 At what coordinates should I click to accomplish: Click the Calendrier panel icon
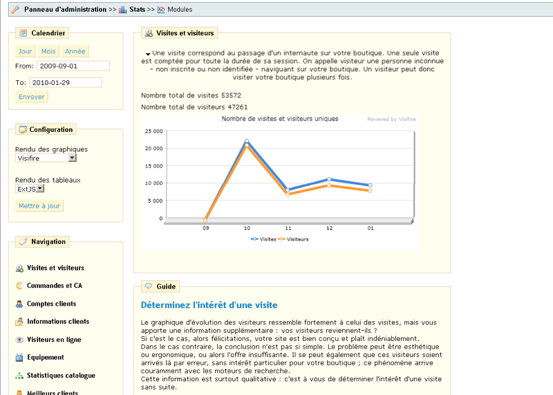[24, 33]
